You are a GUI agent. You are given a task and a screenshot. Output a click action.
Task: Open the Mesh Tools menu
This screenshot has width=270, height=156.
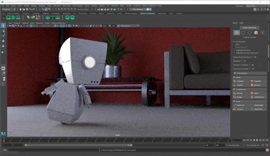pos(67,6)
